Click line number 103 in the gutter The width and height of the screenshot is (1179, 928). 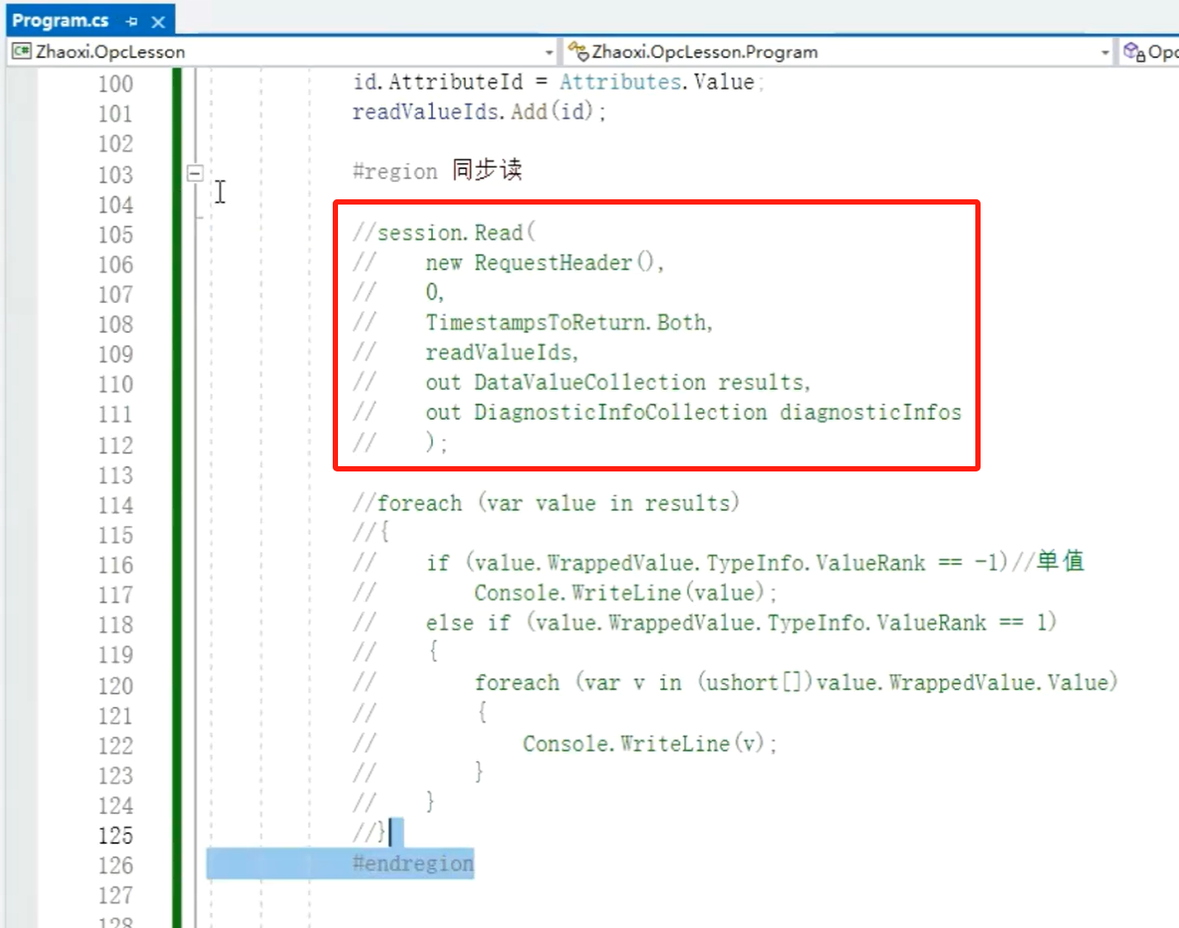(115, 175)
